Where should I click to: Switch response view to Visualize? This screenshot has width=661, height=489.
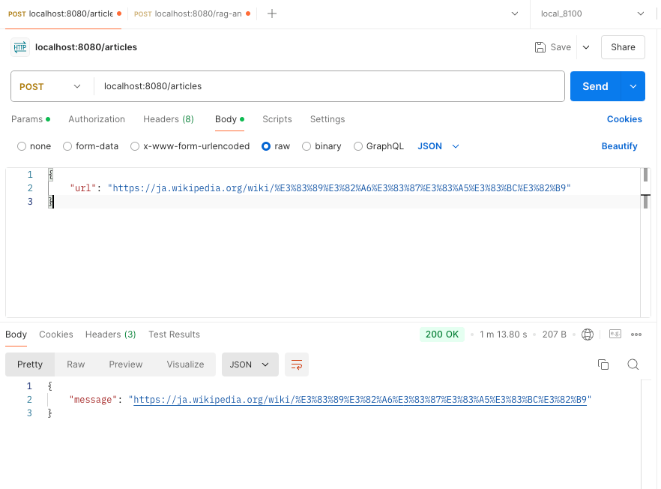pyautogui.click(x=185, y=364)
